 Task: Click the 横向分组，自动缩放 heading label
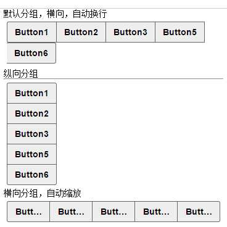pos(42,193)
